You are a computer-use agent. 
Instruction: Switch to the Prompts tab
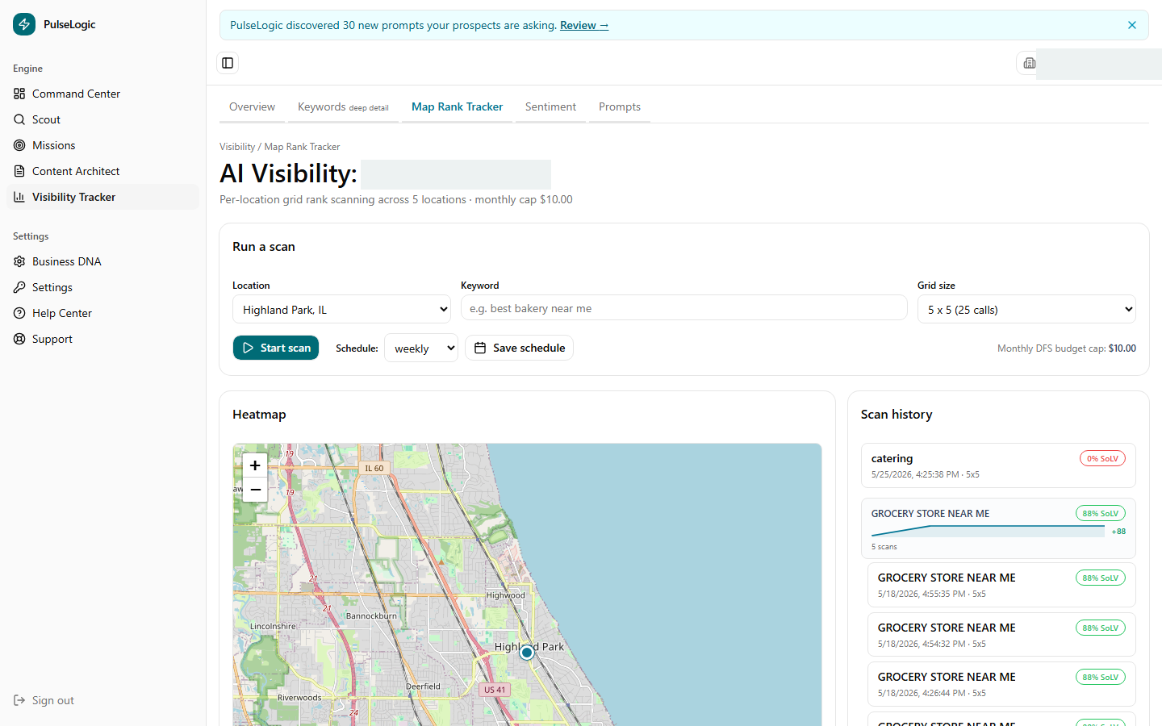click(x=620, y=106)
